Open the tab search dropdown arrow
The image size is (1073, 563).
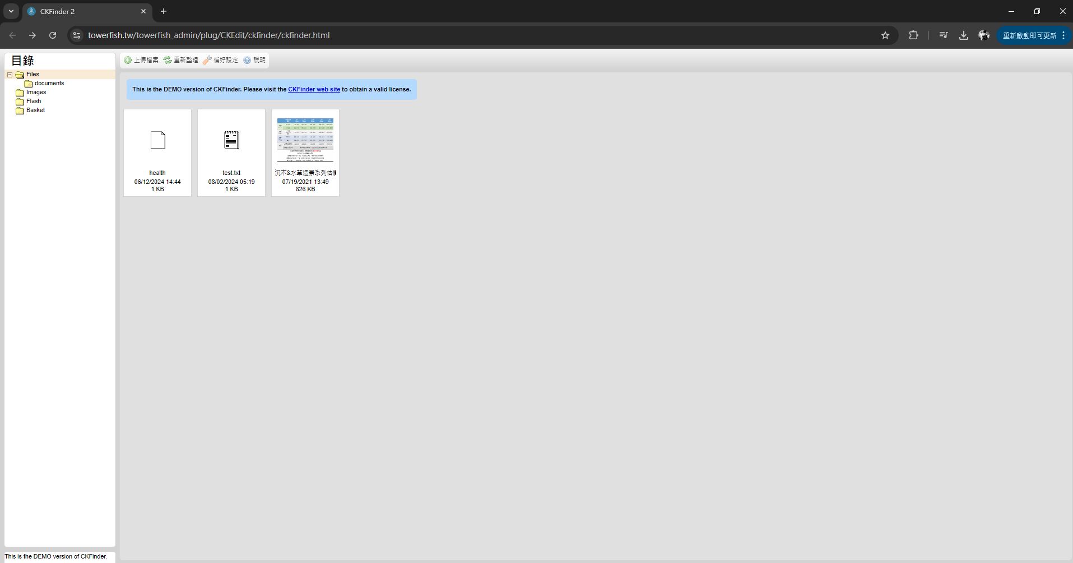(11, 11)
